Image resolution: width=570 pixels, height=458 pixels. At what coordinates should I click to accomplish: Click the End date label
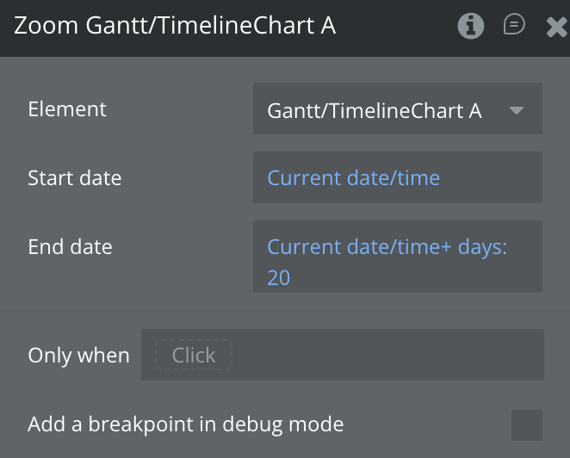click(x=71, y=247)
